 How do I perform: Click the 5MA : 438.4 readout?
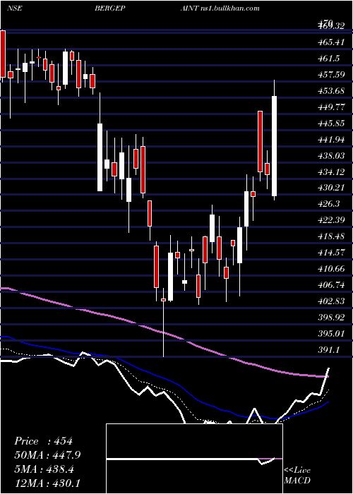click(x=44, y=469)
